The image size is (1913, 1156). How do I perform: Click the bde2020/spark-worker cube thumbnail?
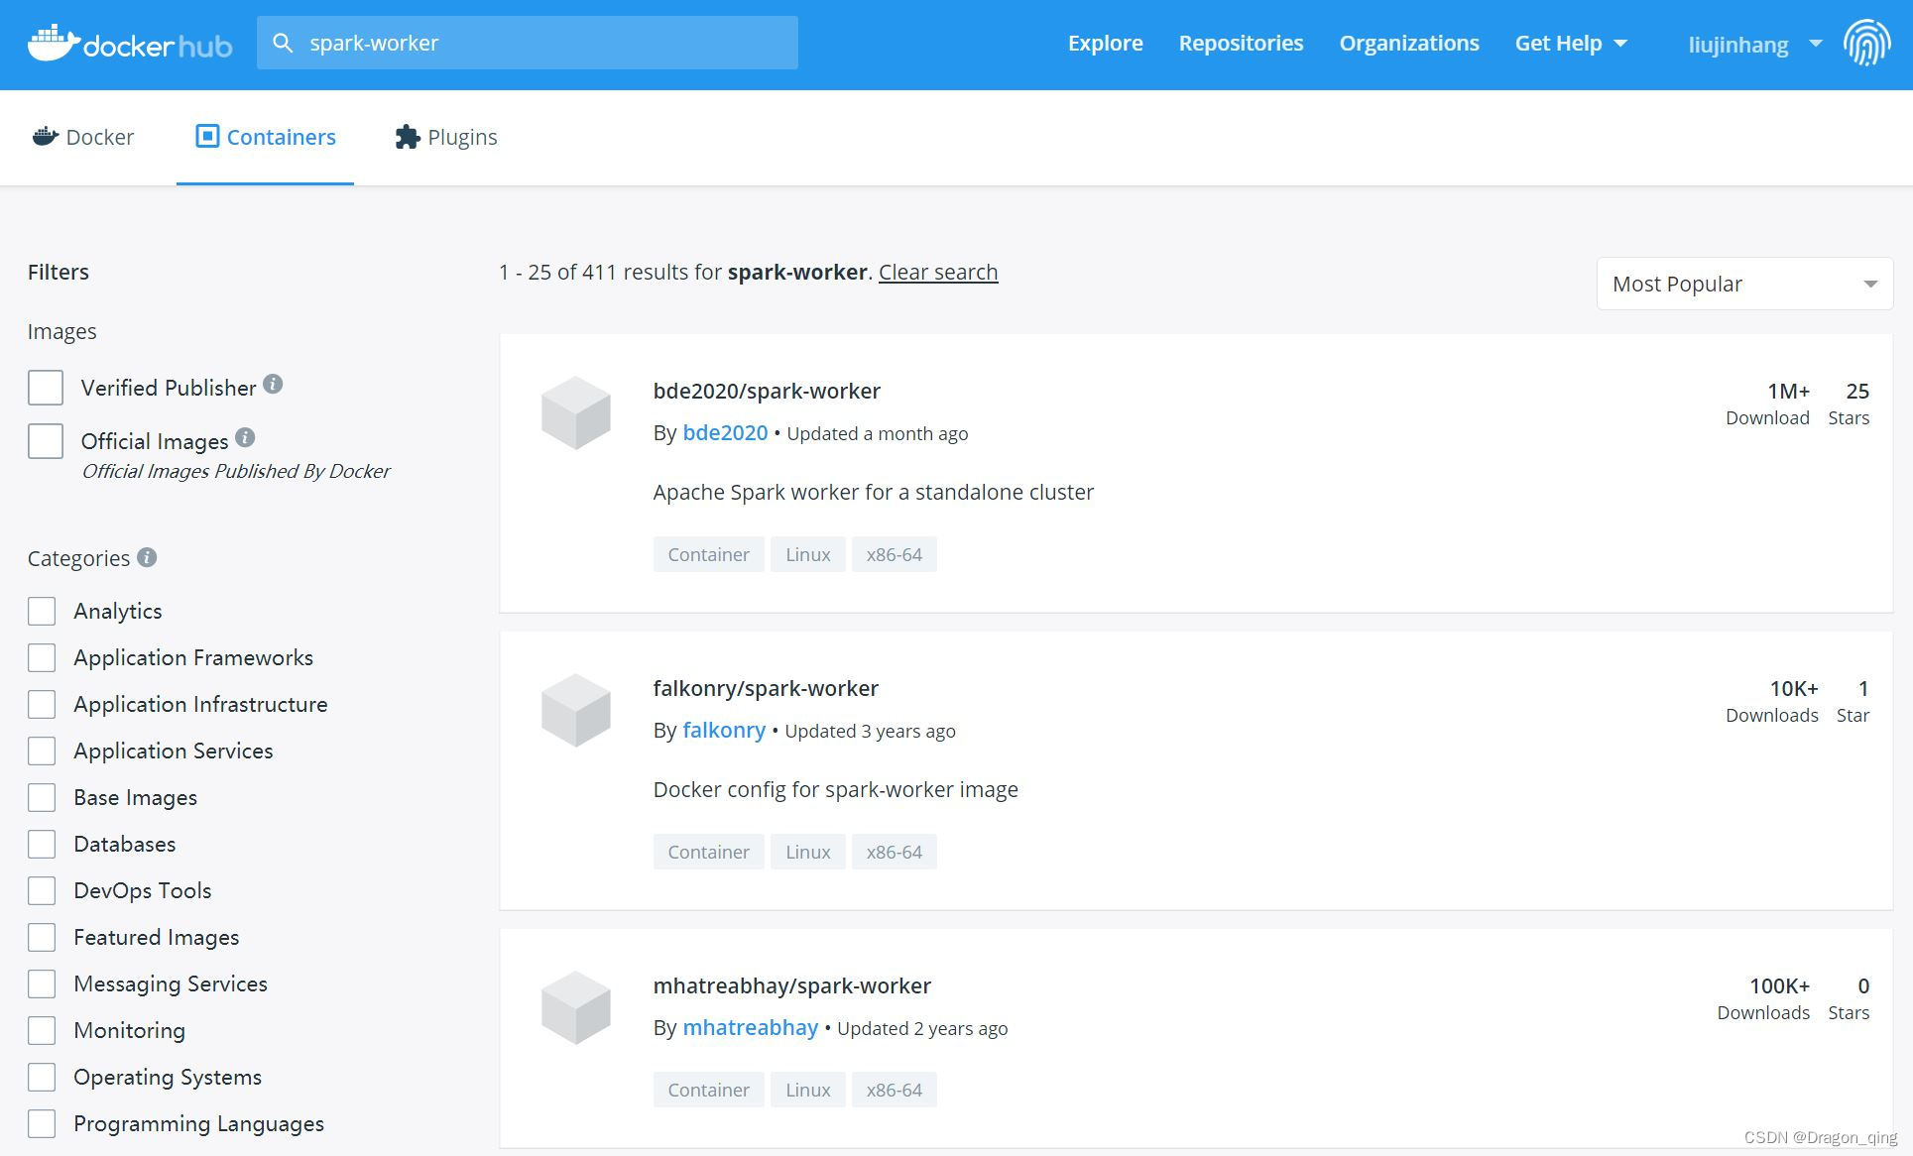[x=575, y=412]
